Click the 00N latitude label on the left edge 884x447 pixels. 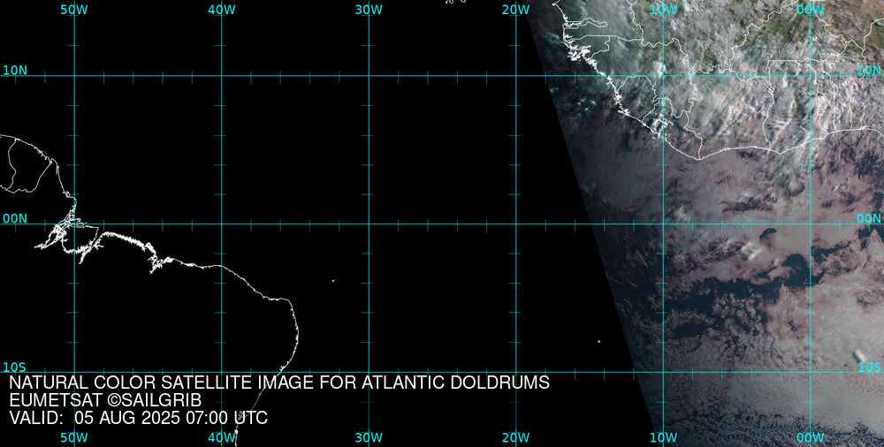point(15,219)
